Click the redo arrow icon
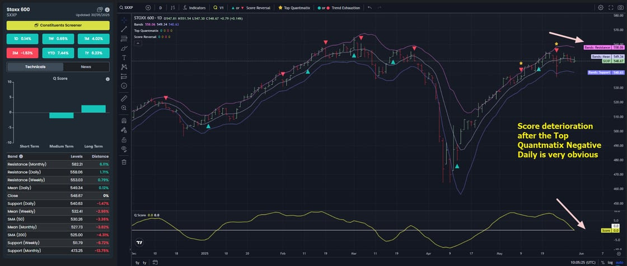The width and height of the screenshot is (627, 266). [x=379, y=8]
